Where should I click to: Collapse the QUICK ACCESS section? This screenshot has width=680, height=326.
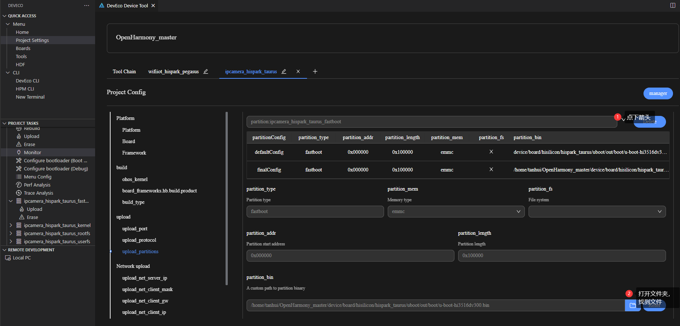[x=4, y=16]
